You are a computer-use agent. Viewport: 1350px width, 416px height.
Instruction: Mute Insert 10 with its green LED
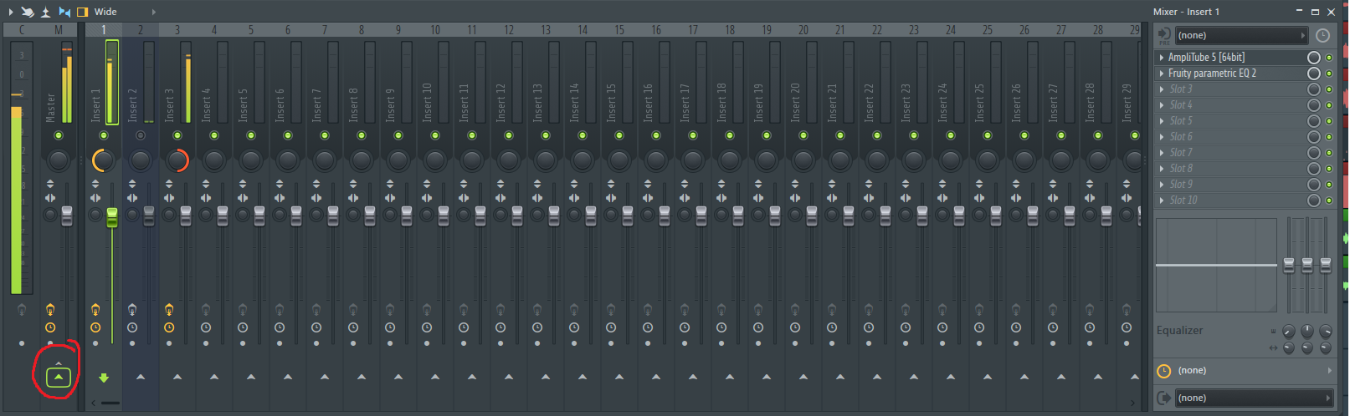point(435,135)
